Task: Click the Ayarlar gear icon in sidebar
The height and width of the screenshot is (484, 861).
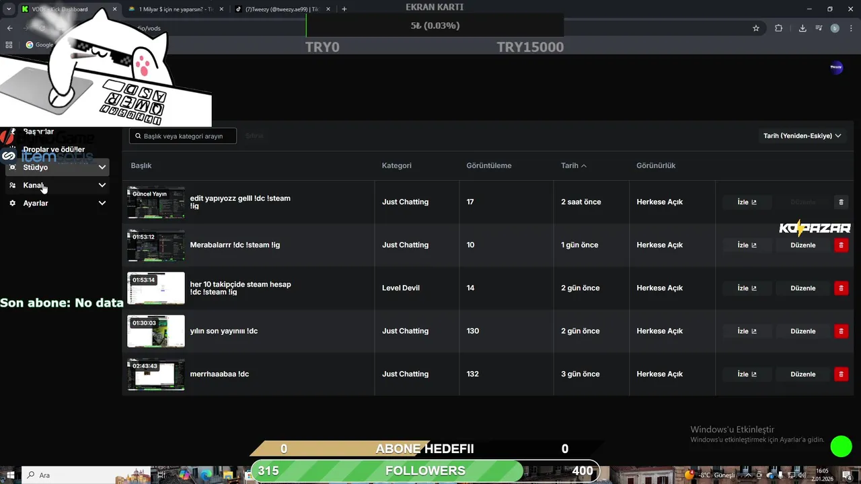Action: 12,203
